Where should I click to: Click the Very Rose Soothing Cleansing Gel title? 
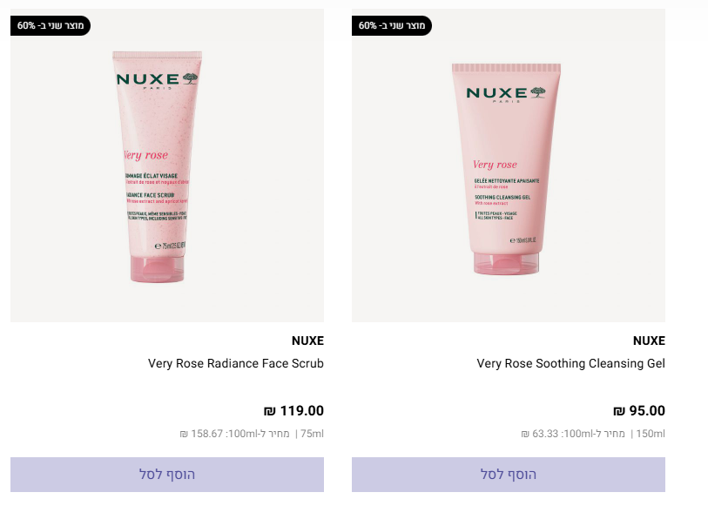(570, 363)
